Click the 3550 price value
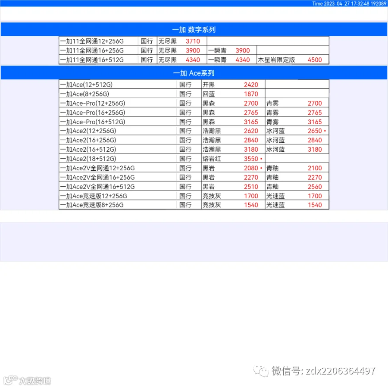The height and width of the screenshot is (388, 388). point(251,159)
